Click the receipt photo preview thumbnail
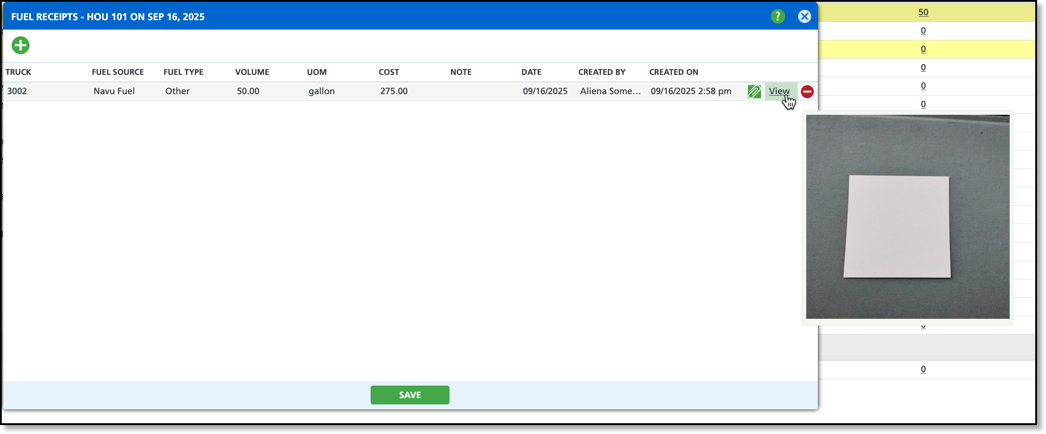1046x434 pixels. (908, 217)
